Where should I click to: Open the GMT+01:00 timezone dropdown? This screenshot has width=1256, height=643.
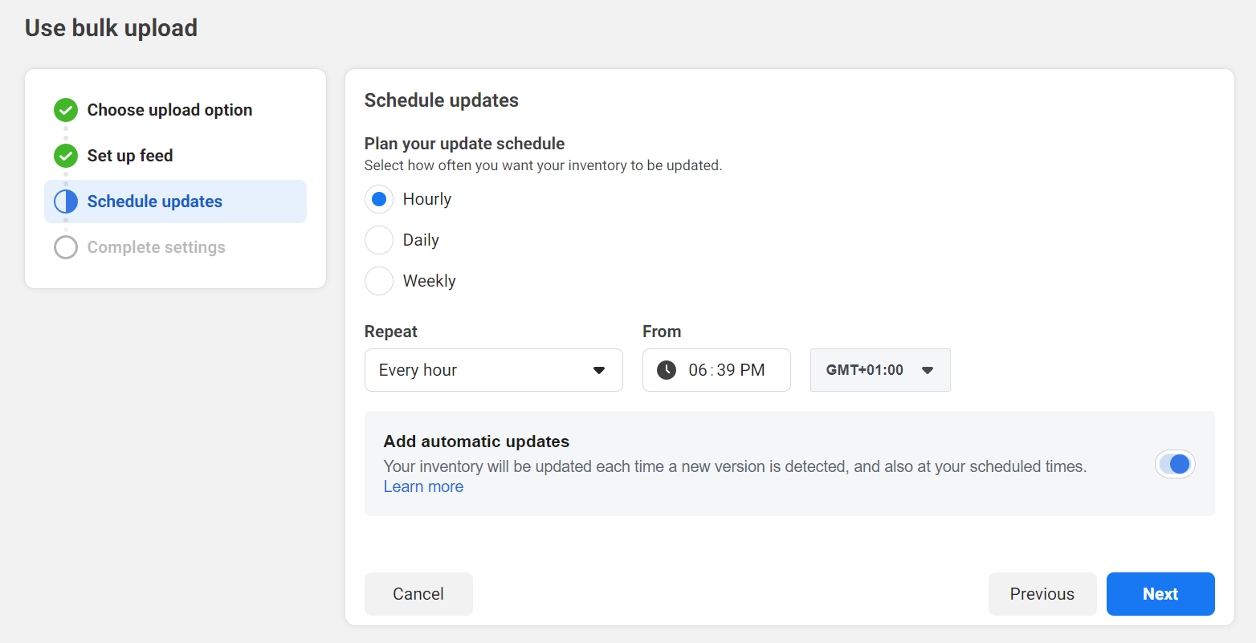879,370
